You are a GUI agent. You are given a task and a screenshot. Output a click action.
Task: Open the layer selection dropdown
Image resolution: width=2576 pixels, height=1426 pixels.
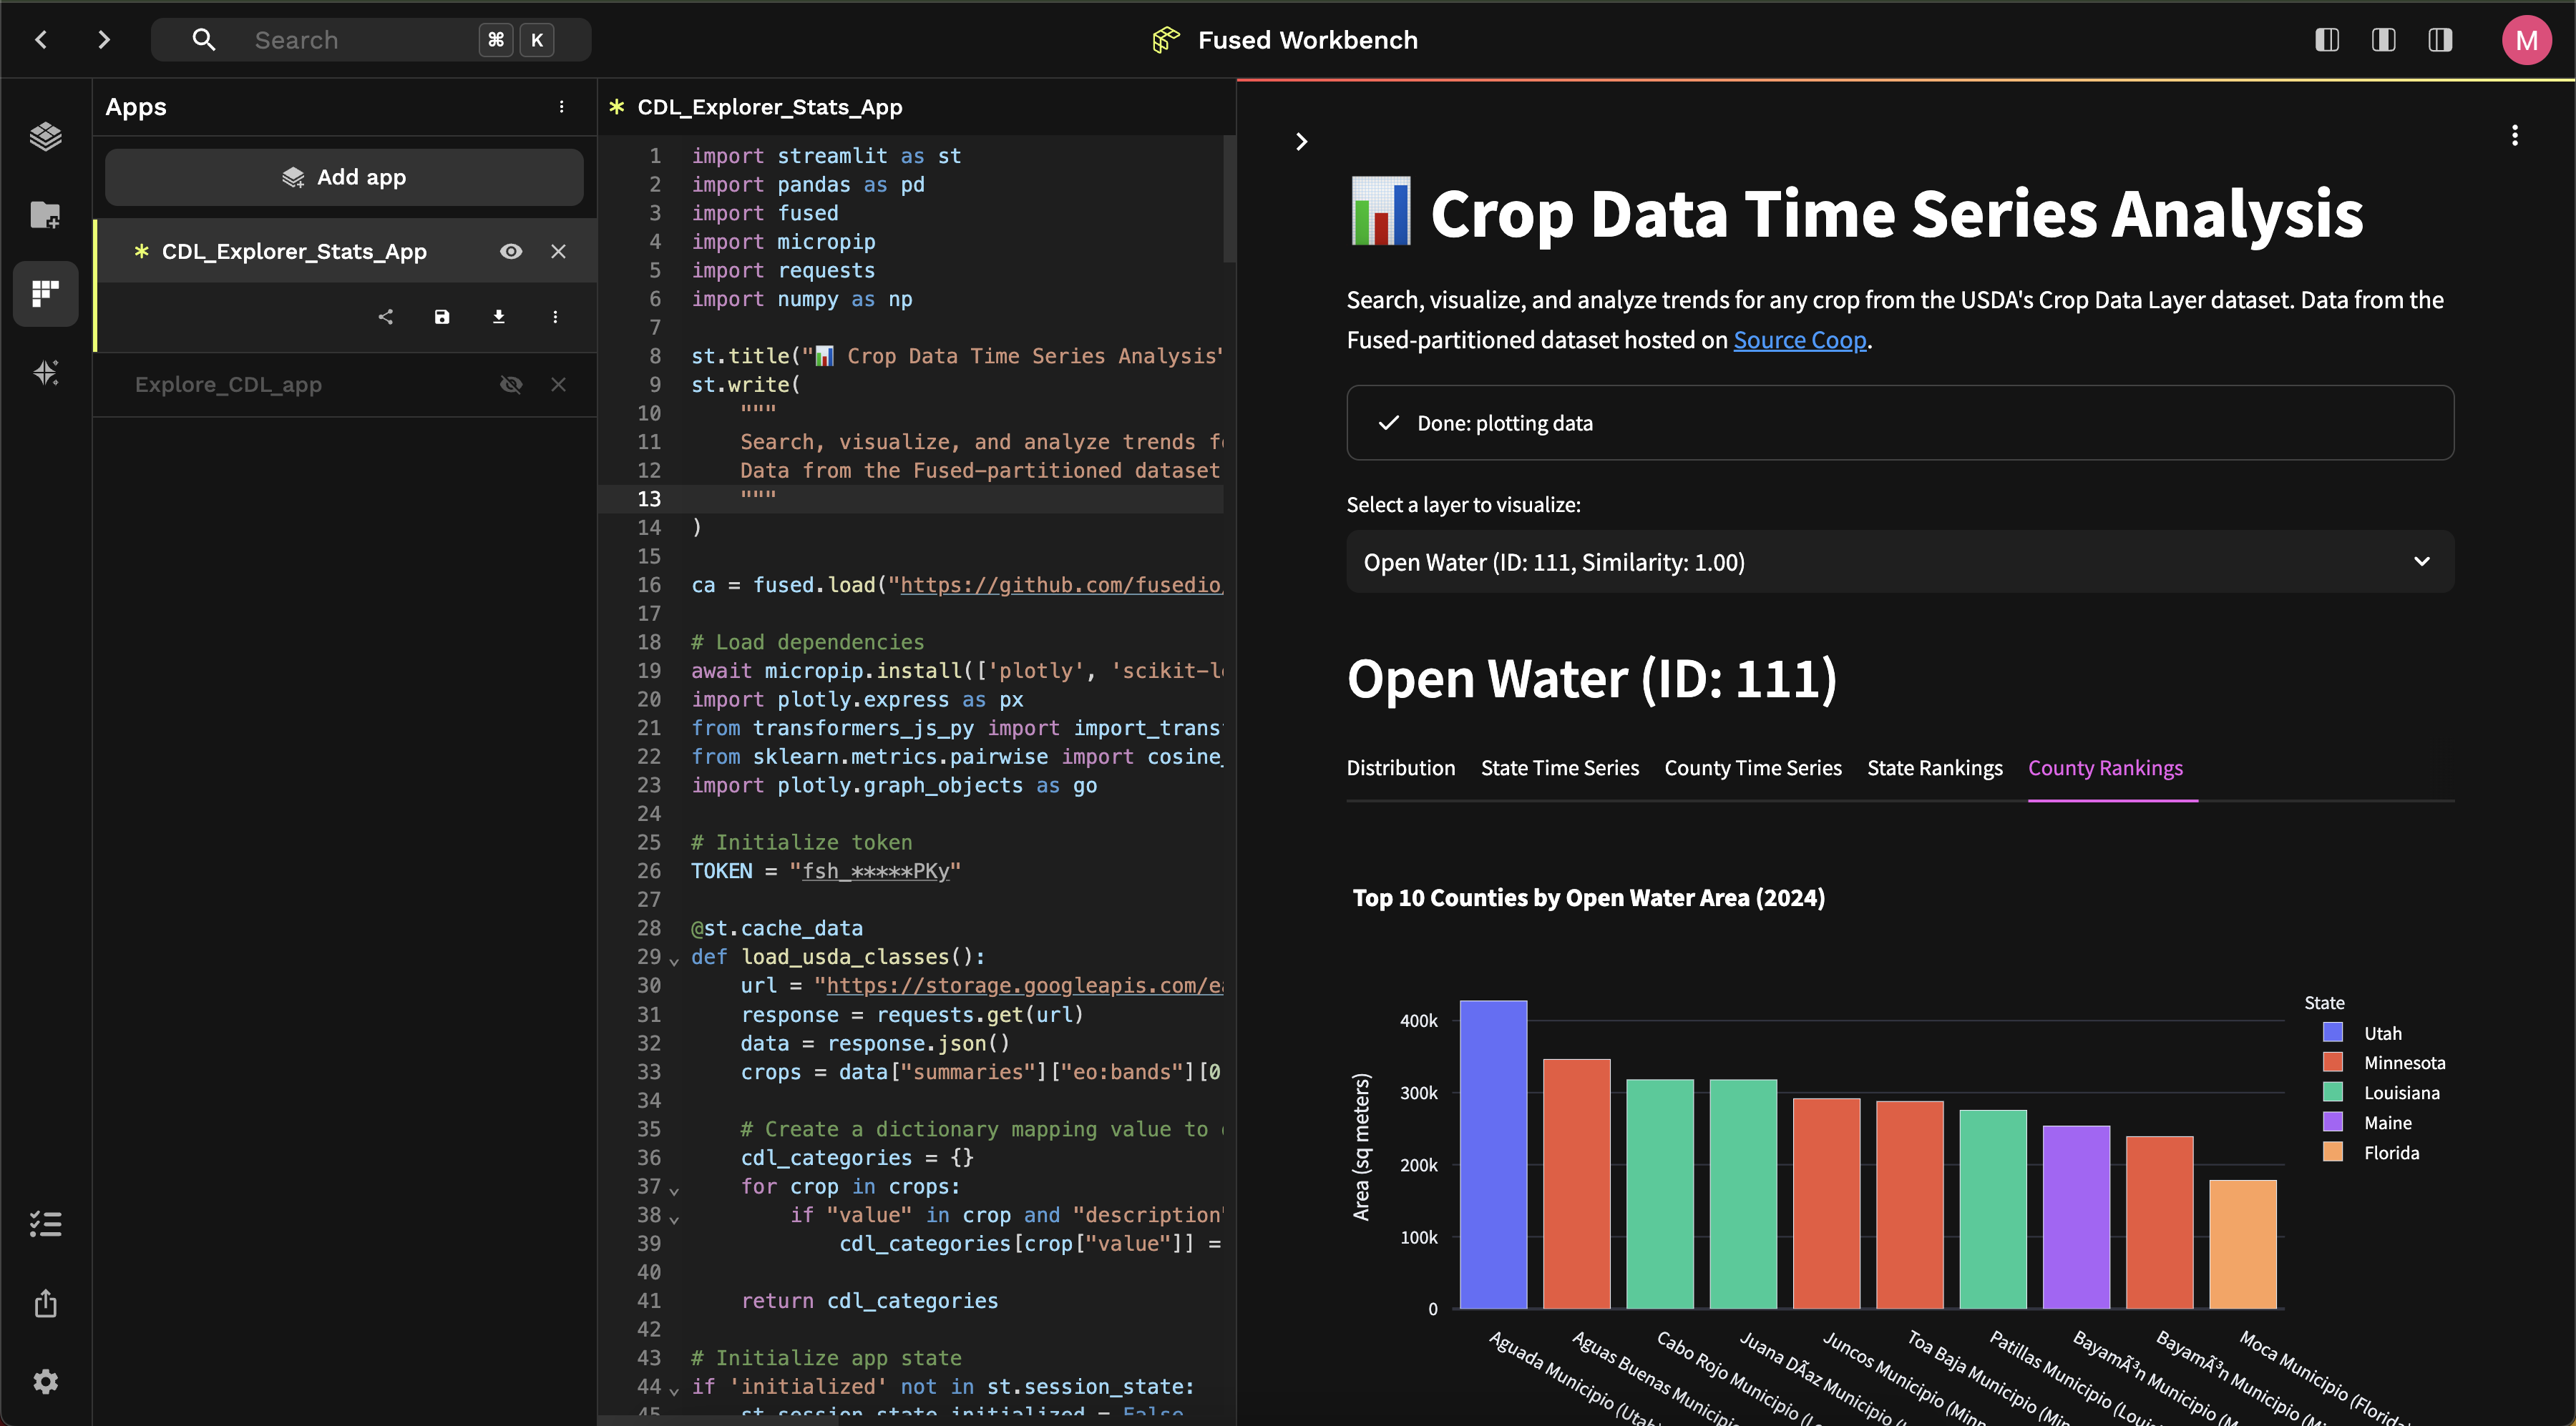tap(1900, 561)
